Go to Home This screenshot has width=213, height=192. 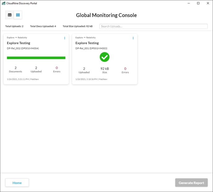pyautogui.click(x=17, y=183)
